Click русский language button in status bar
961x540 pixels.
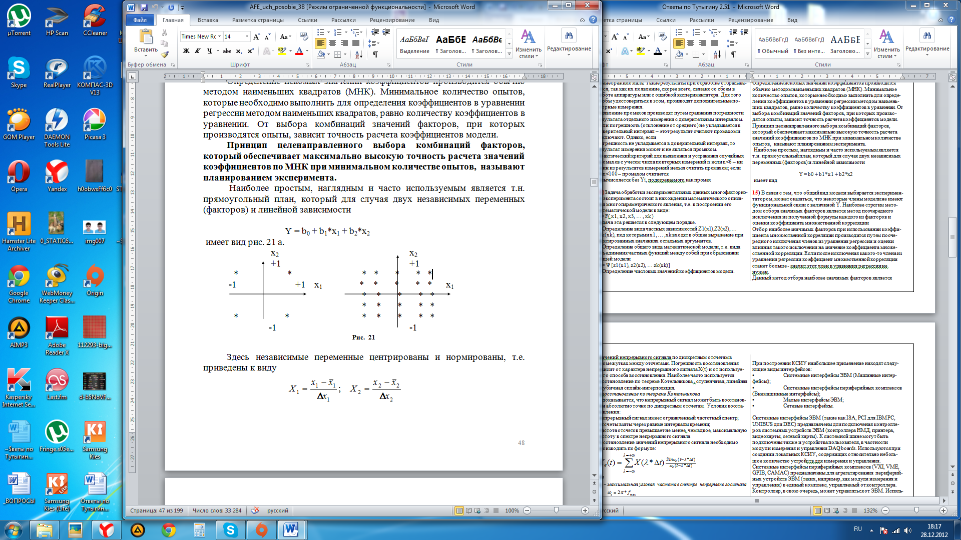pyautogui.click(x=277, y=510)
